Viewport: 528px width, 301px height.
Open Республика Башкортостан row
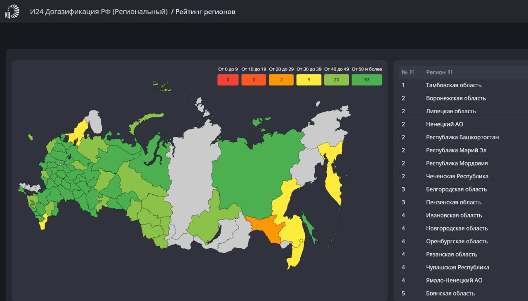click(462, 137)
